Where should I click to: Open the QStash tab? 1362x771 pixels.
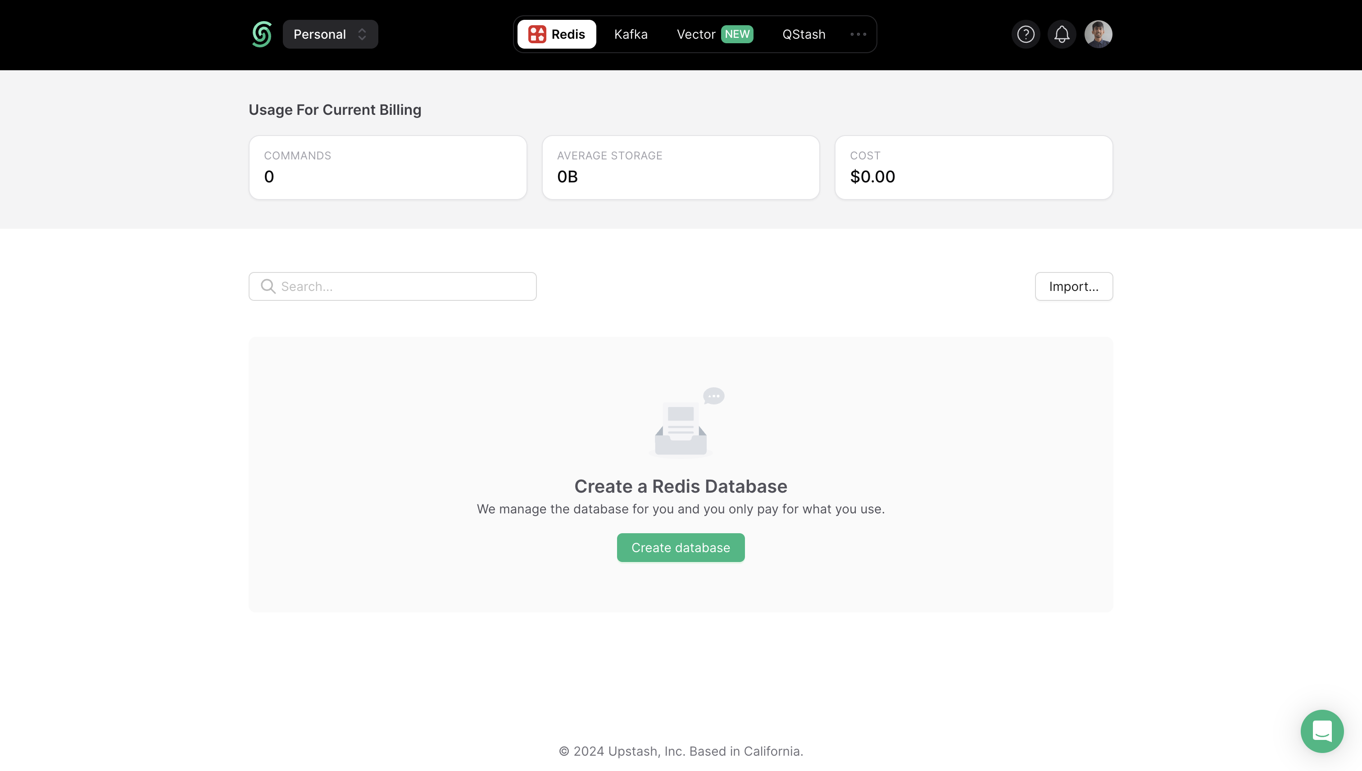pos(804,34)
